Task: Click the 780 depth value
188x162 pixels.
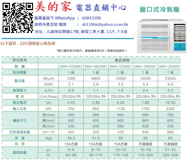Action: (170, 115)
